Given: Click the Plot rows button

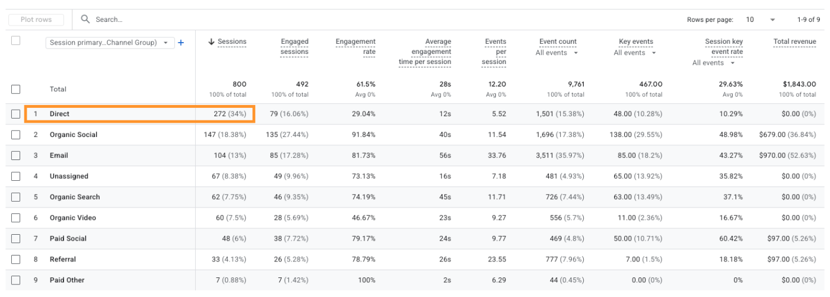Looking at the screenshot, I should (36, 20).
